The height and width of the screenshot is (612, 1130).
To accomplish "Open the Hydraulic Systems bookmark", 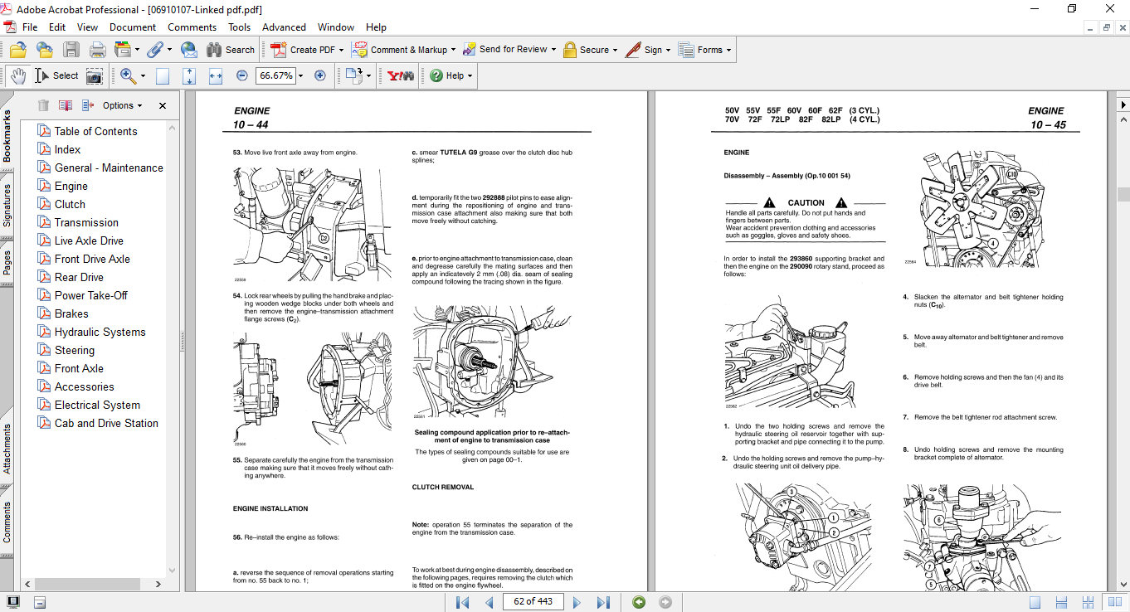I will [x=100, y=332].
